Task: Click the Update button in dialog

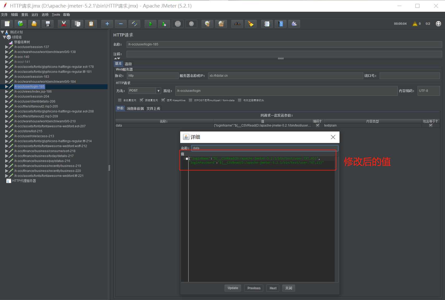Action: pos(233,288)
